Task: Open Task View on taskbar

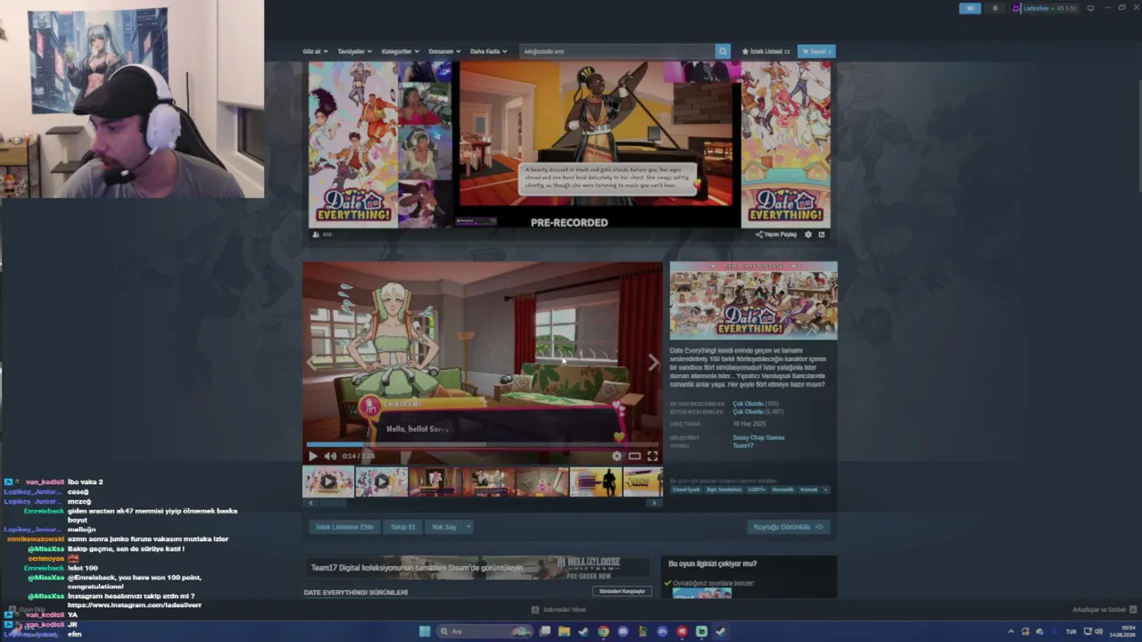Action: 544,631
